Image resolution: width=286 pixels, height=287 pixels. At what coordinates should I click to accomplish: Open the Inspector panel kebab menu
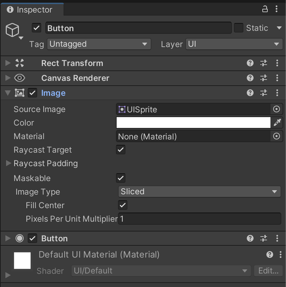(x=277, y=9)
